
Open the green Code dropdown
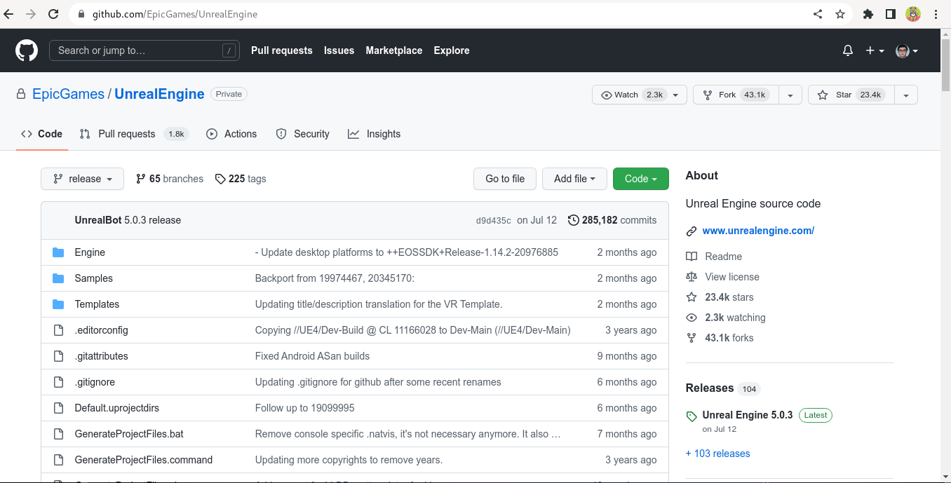[641, 179]
